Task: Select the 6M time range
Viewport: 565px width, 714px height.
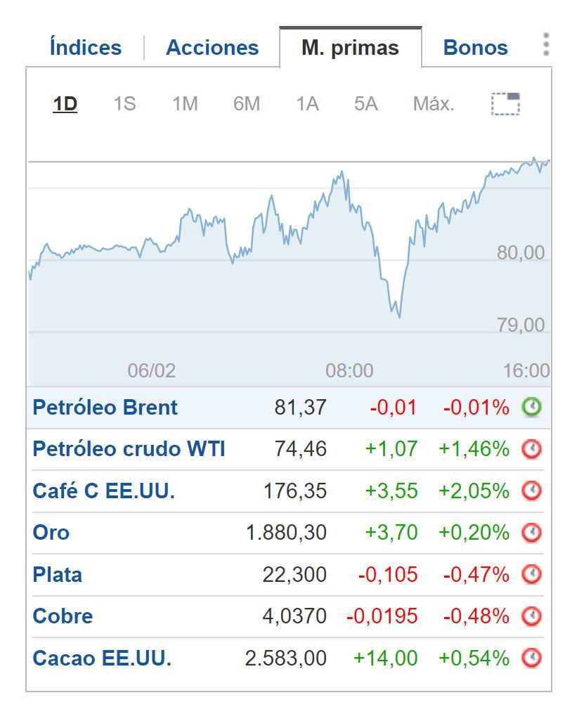Action: point(246,103)
